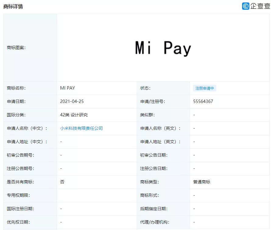Click 是否共有商标 value 否
The width and height of the screenshot is (271, 230).
60,182
